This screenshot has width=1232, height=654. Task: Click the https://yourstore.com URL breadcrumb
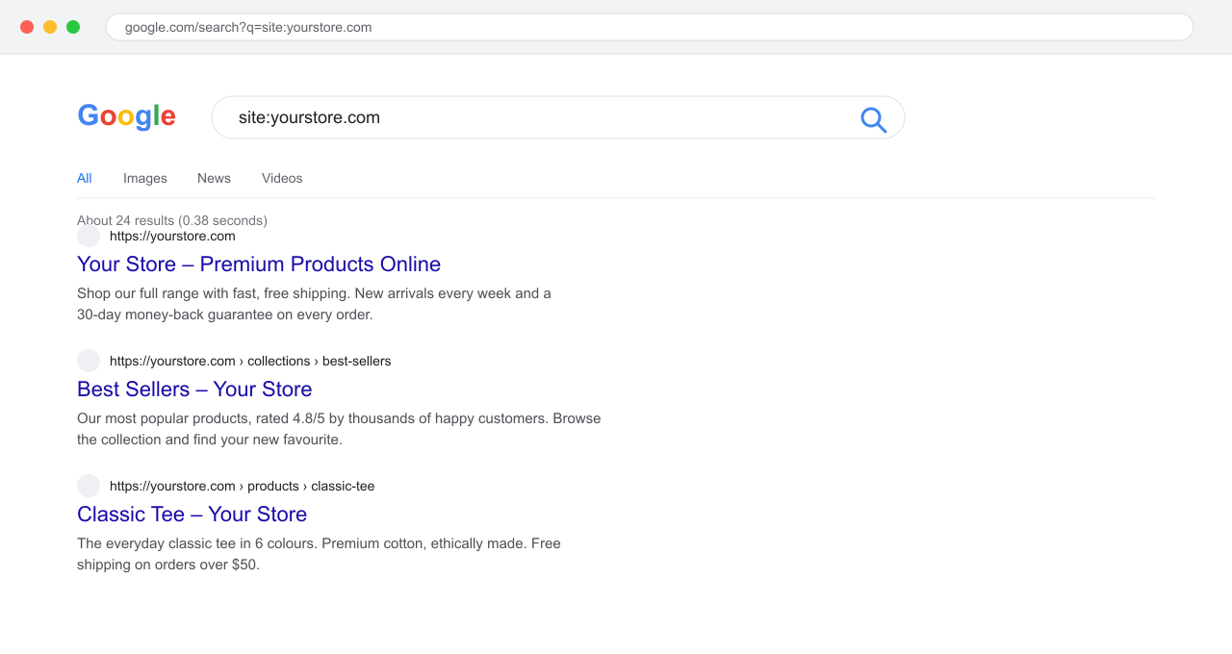tap(172, 236)
